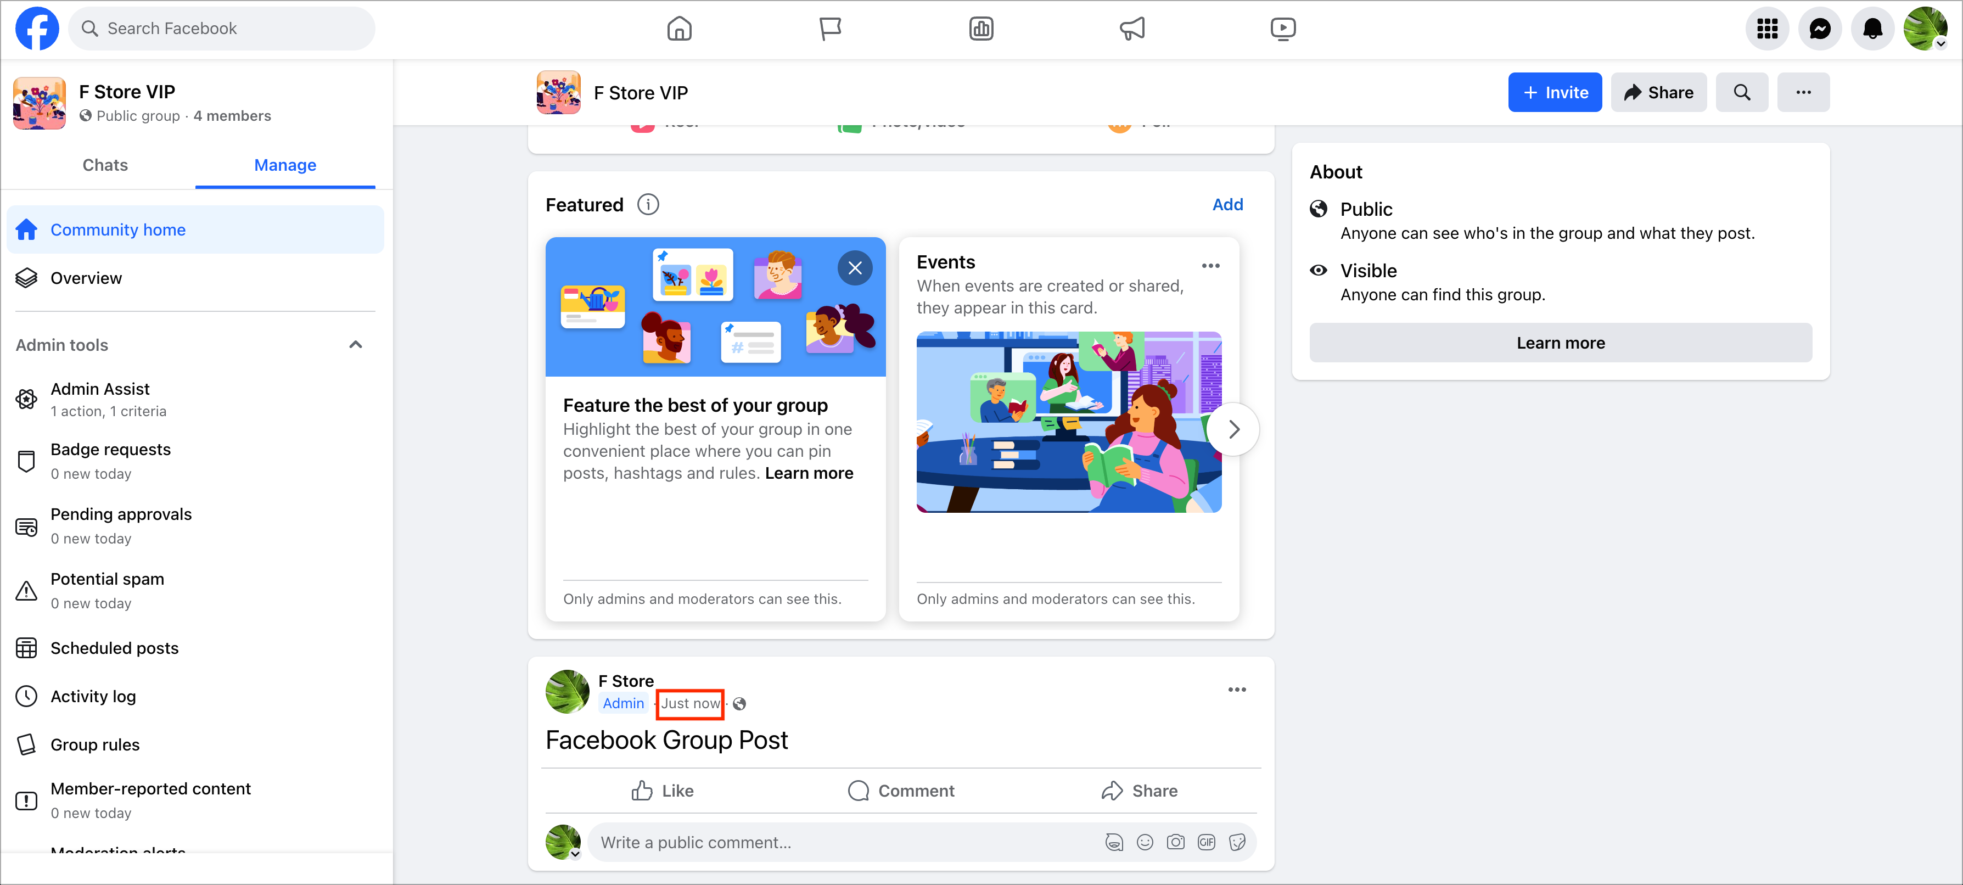This screenshot has width=1963, height=885.
Task: Click F Store VIP group avatar in header
Action: [x=559, y=92]
